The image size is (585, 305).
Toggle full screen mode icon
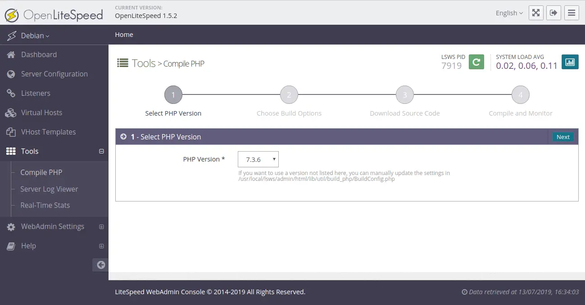point(536,13)
